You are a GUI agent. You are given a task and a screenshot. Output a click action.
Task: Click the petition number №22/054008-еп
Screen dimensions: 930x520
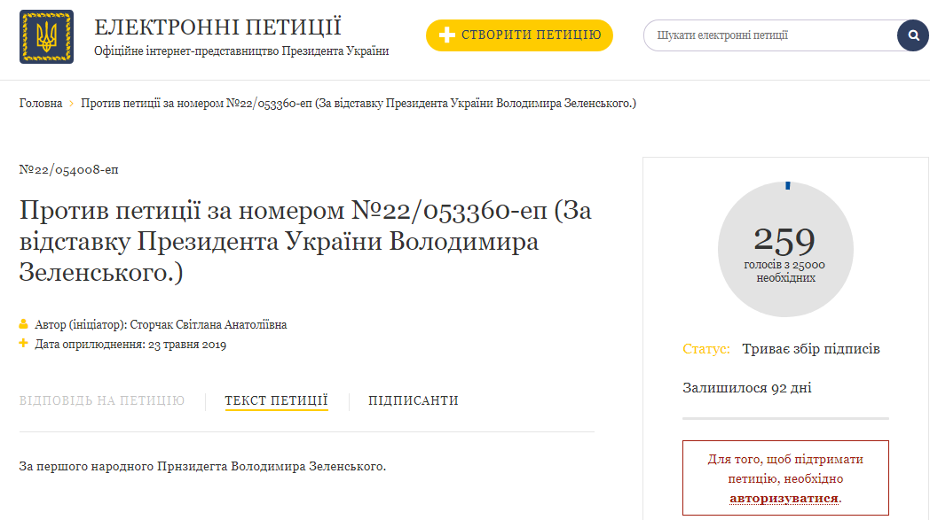[x=68, y=170]
